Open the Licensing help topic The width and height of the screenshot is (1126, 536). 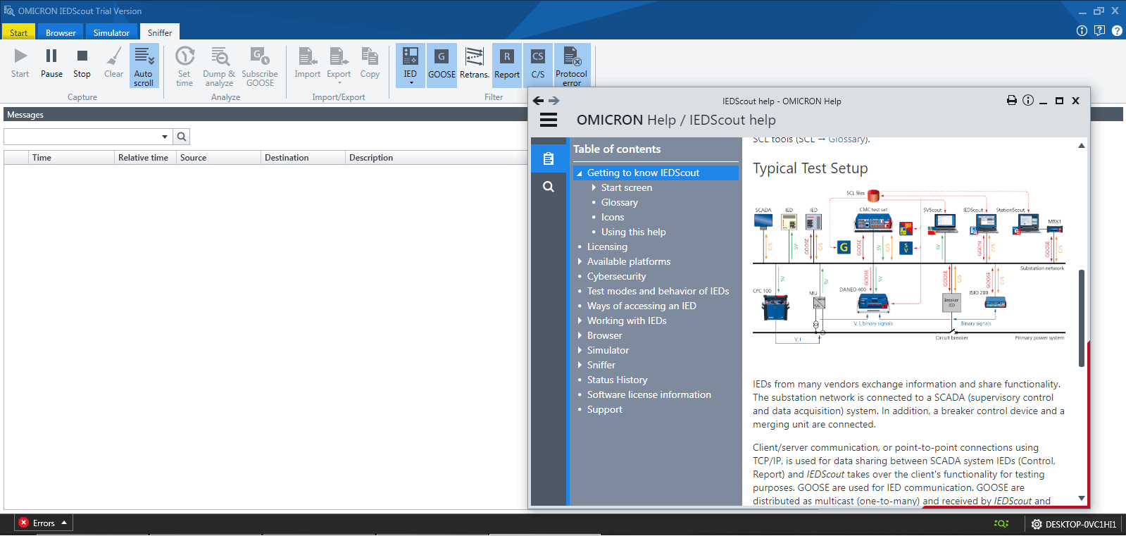click(607, 247)
